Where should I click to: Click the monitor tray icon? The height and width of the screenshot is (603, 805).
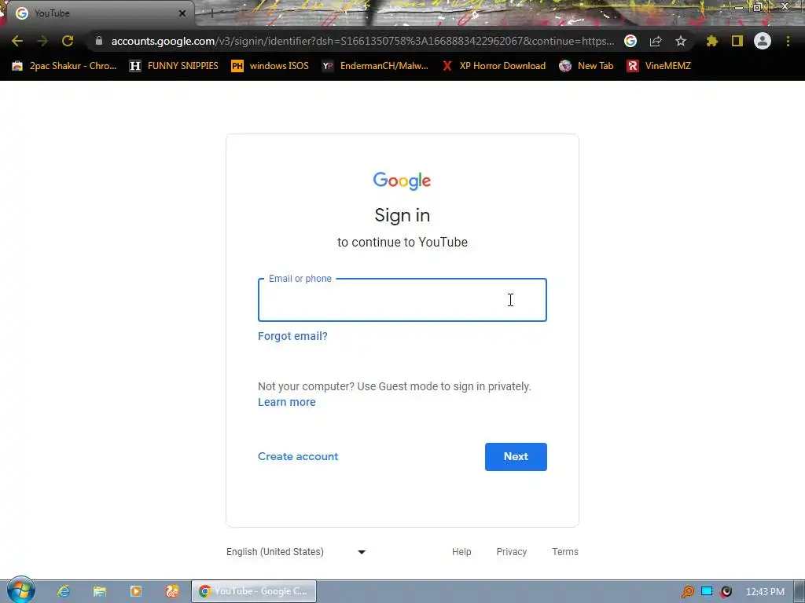click(x=707, y=592)
